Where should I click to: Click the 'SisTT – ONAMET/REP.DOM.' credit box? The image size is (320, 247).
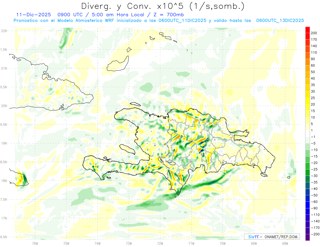[272, 237]
